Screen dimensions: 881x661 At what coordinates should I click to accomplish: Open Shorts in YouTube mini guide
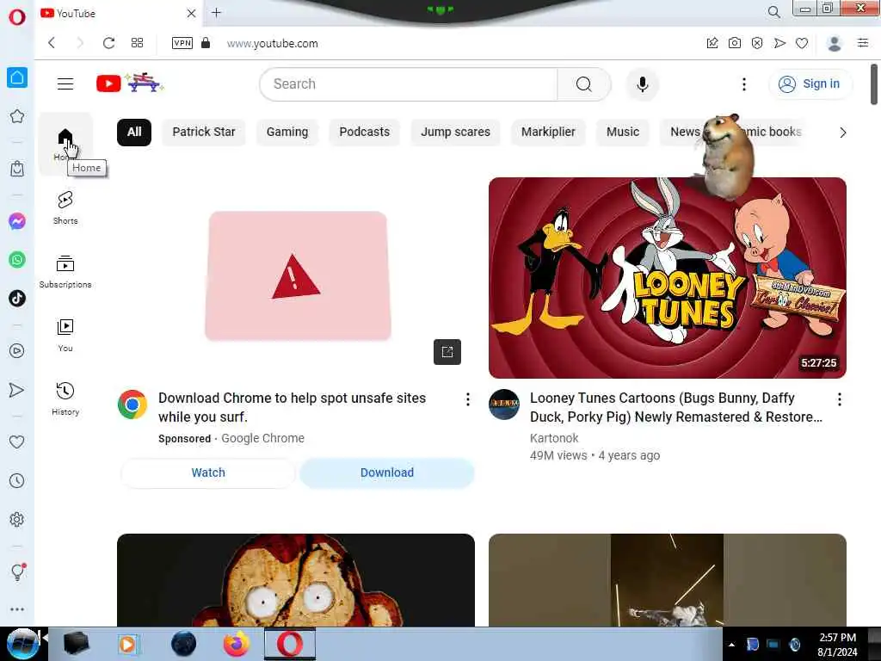pyautogui.click(x=65, y=207)
